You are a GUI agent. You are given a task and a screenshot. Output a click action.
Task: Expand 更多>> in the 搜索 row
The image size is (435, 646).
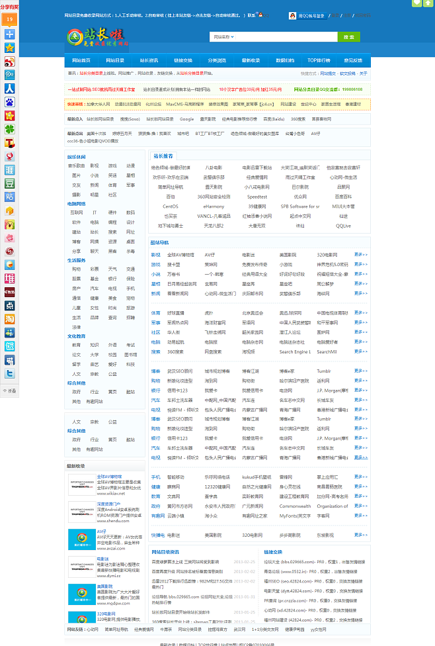pyautogui.click(x=361, y=351)
